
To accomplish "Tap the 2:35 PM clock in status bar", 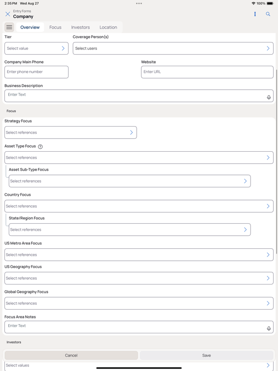I will [x=11, y=3].
